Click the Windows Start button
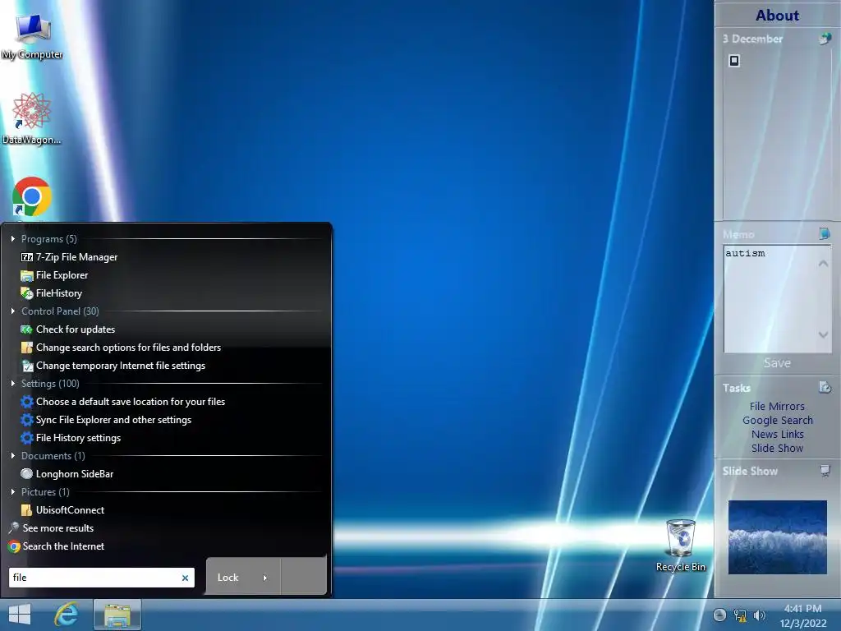Image resolution: width=841 pixels, height=631 pixels. [20, 615]
